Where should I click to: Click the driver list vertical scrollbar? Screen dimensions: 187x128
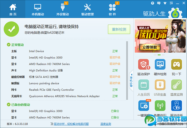[x=127, y=70]
